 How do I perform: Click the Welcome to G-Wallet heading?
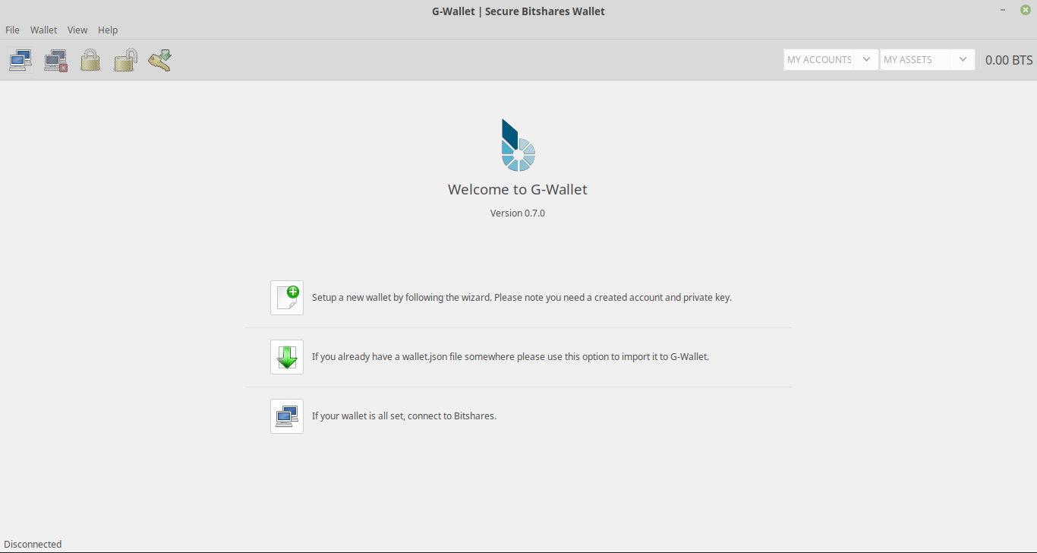coord(518,190)
